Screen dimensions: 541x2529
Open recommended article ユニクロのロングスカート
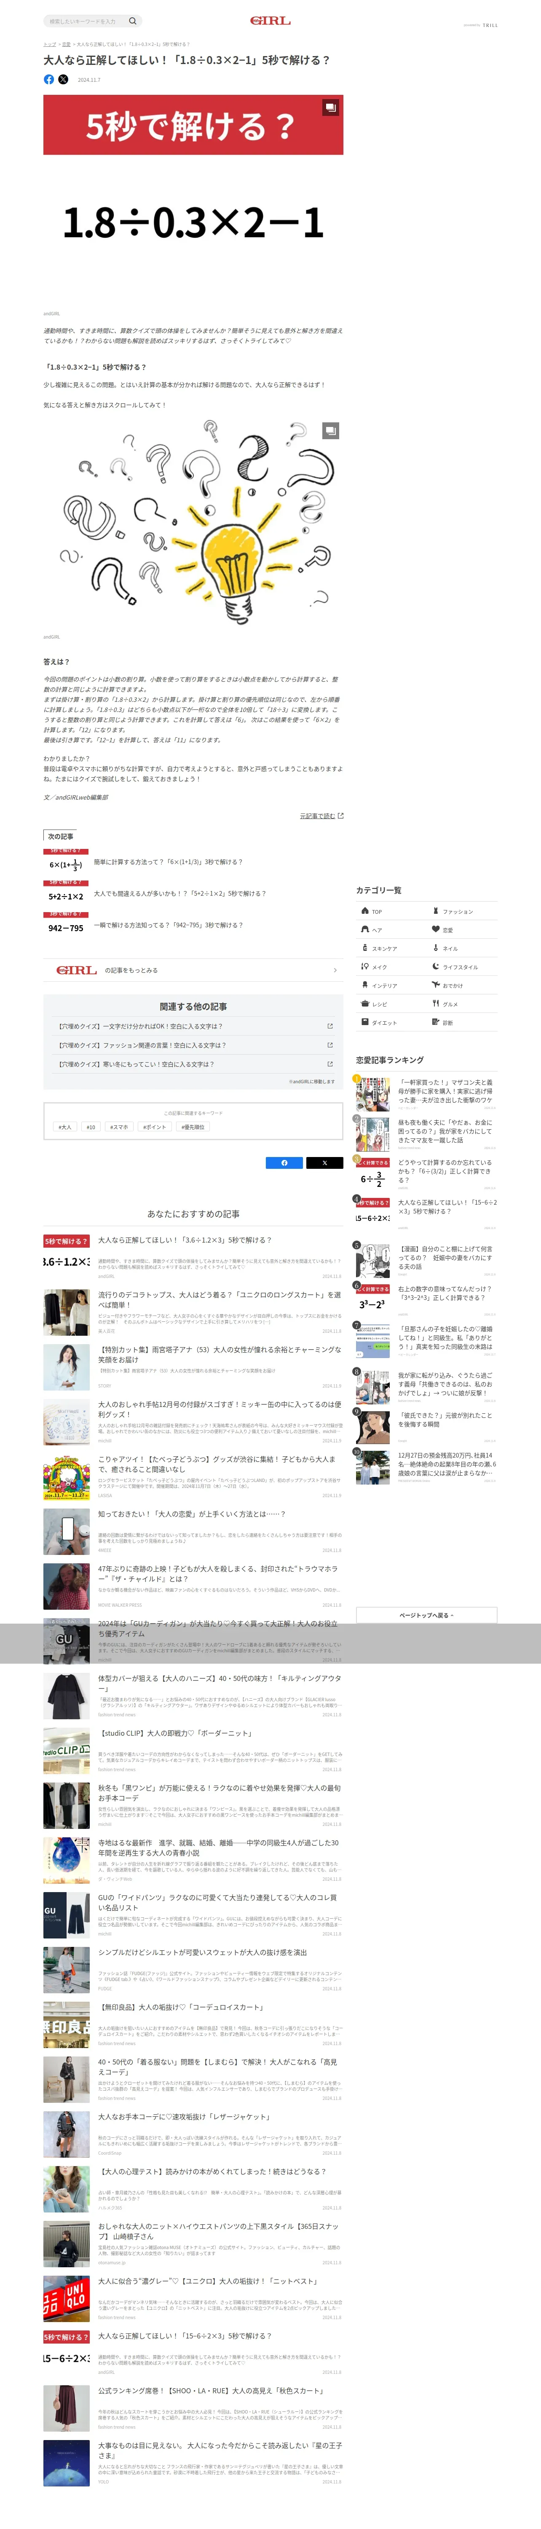tap(193, 1313)
